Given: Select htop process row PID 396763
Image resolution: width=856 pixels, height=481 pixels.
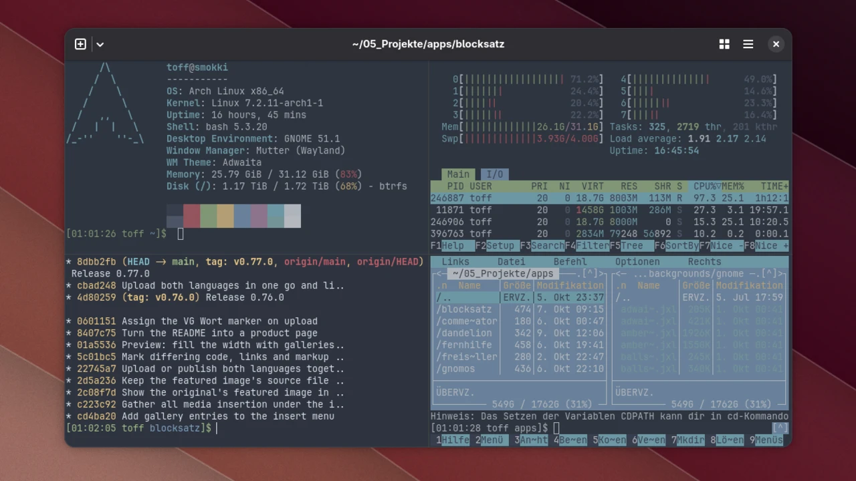Looking at the screenshot, I should 610,234.
